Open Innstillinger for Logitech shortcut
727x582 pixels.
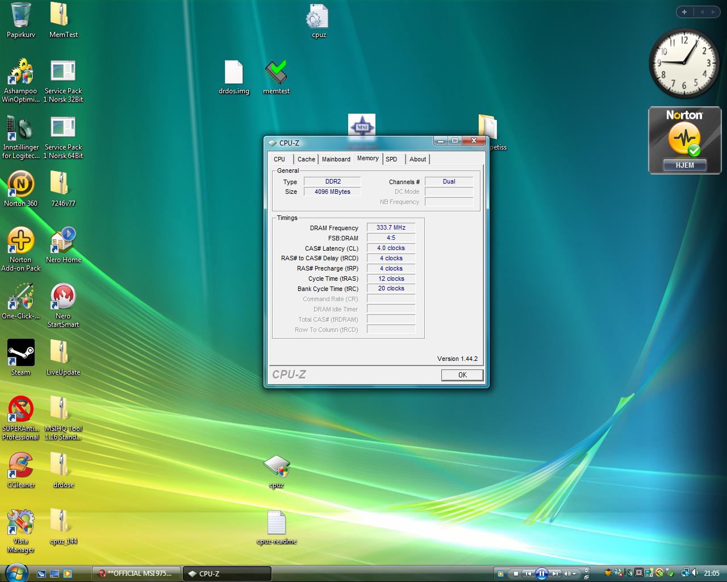(x=20, y=136)
